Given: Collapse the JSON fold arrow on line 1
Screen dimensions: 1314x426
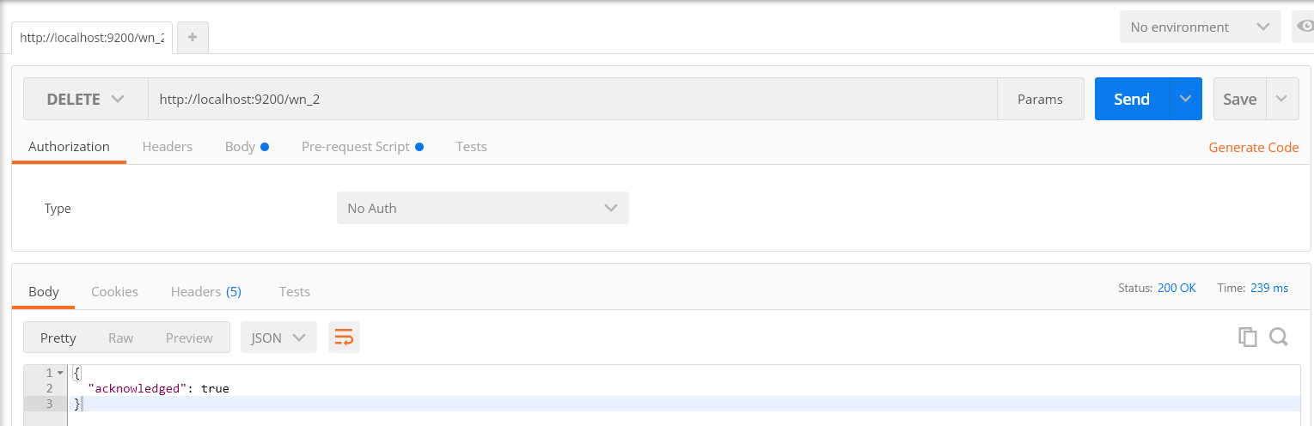Looking at the screenshot, I should pos(60,373).
